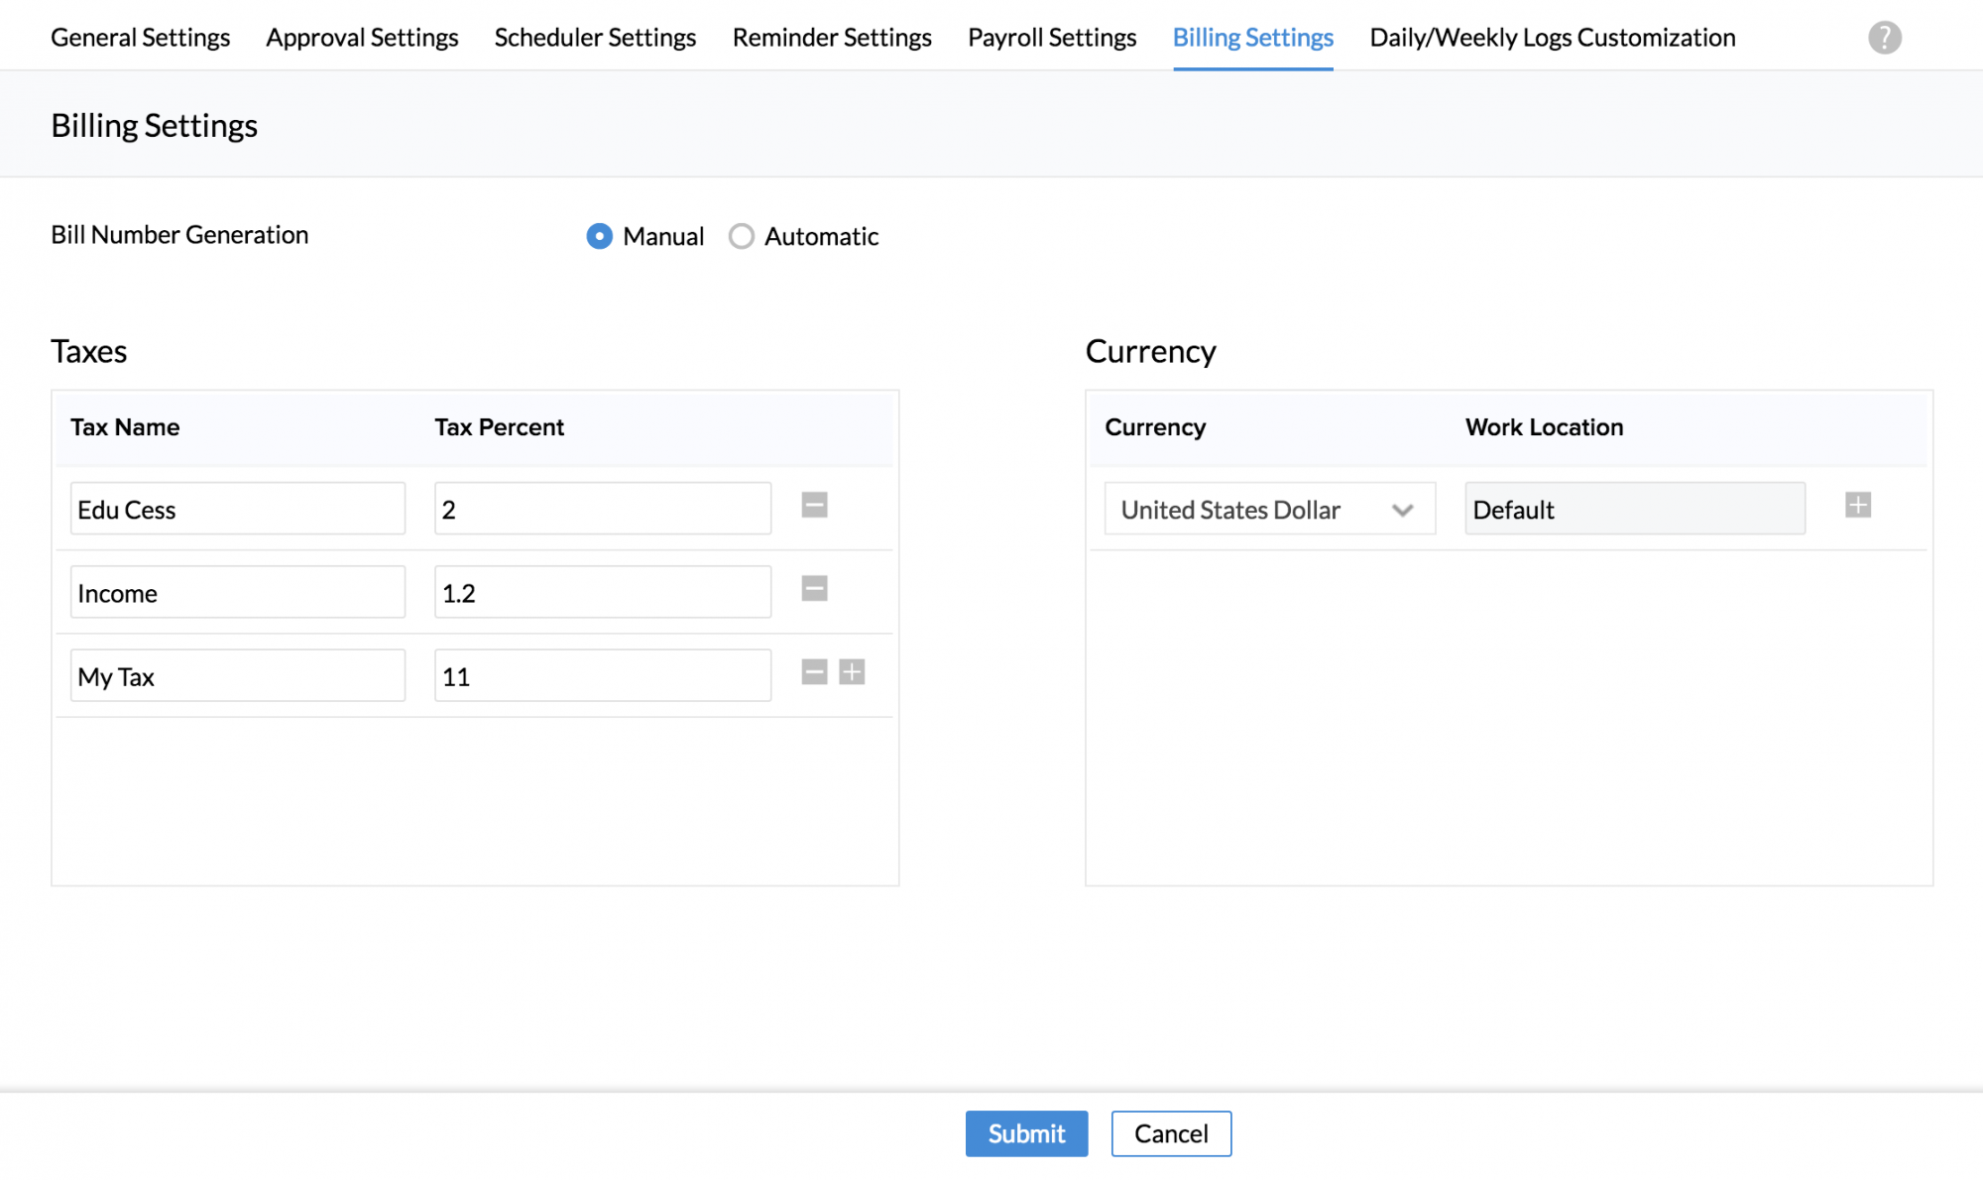Add a new tax row
1983x1180 pixels.
[x=852, y=672]
